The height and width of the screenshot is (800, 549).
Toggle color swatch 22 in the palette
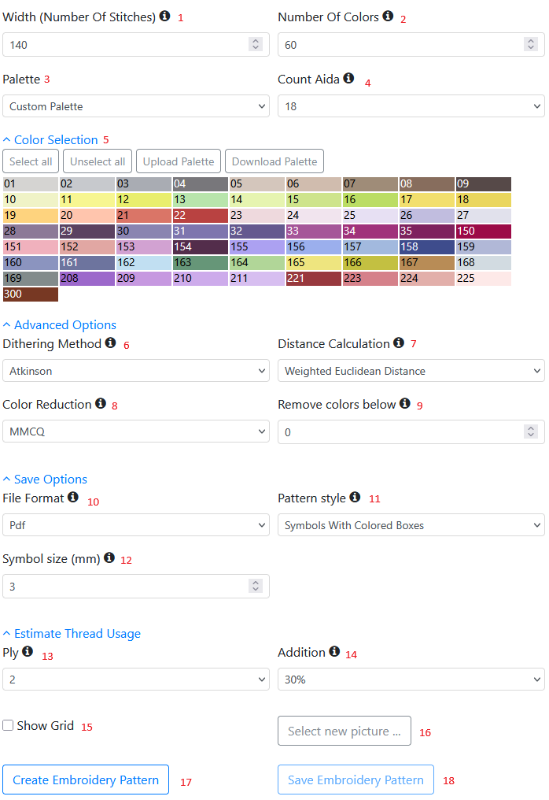pyautogui.click(x=201, y=216)
